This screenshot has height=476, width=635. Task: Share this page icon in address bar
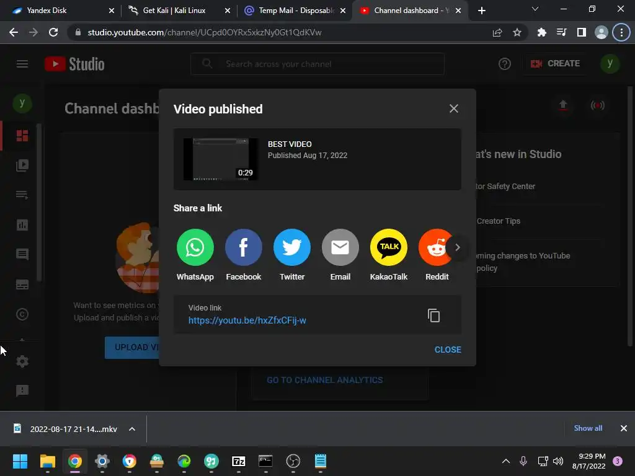pos(497,32)
